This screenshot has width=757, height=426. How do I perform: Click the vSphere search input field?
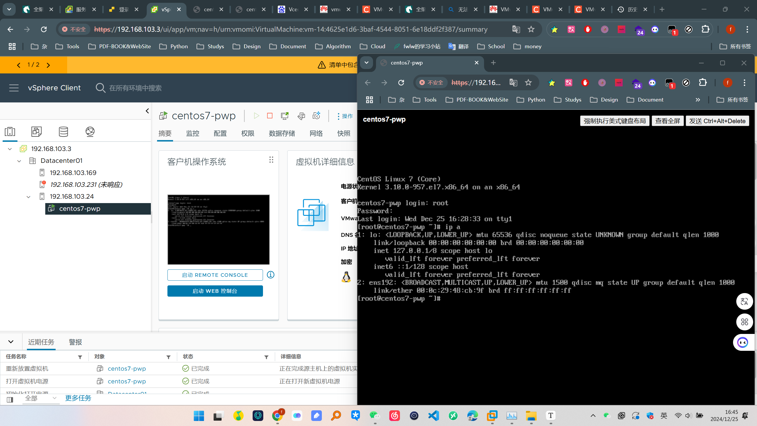pos(135,88)
